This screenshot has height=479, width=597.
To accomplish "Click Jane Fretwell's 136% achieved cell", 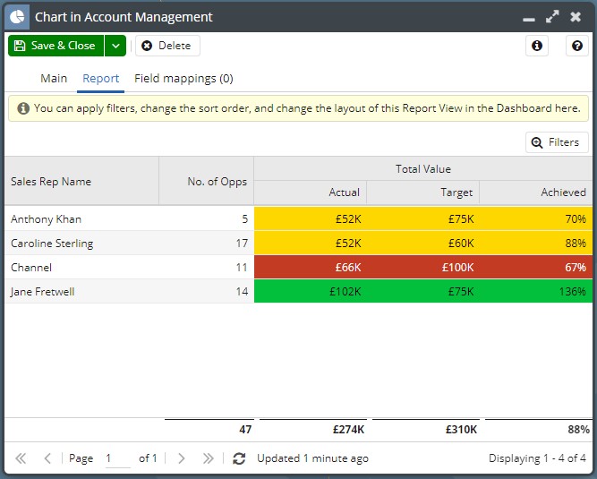I will (x=536, y=291).
